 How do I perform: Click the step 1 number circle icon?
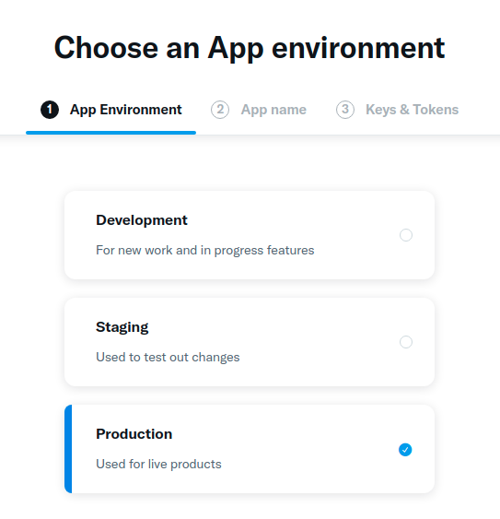click(50, 110)
